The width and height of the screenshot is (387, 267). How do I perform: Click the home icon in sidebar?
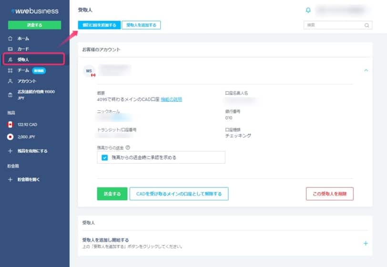coord(10,39)
